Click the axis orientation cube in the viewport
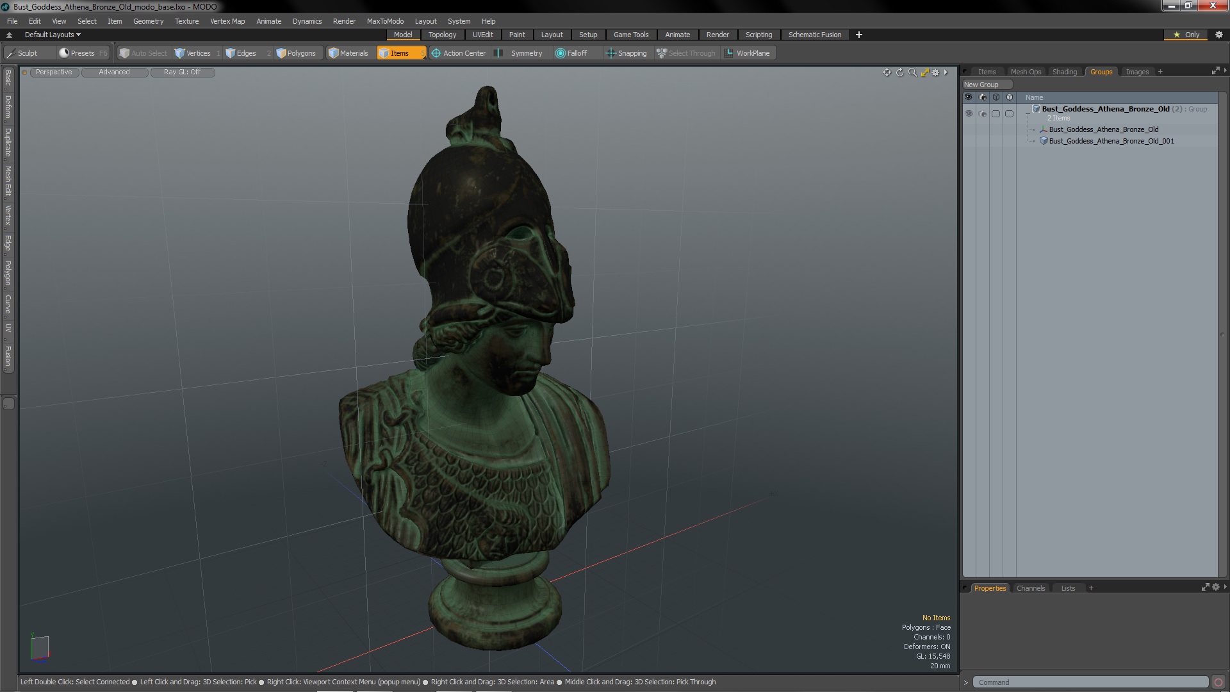 [x=40, y=647]
